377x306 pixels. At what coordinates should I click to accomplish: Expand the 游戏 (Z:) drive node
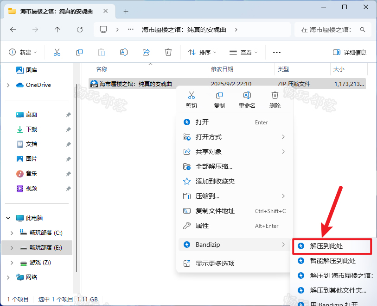point(12,263)
